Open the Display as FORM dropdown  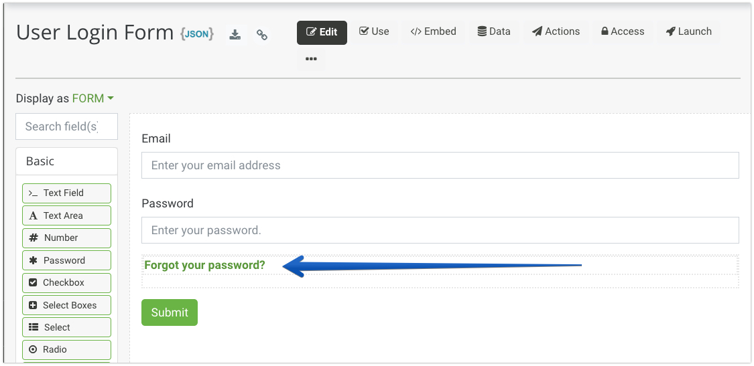(92, 98)
